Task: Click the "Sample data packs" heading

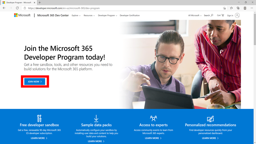Action: point(96,125)
